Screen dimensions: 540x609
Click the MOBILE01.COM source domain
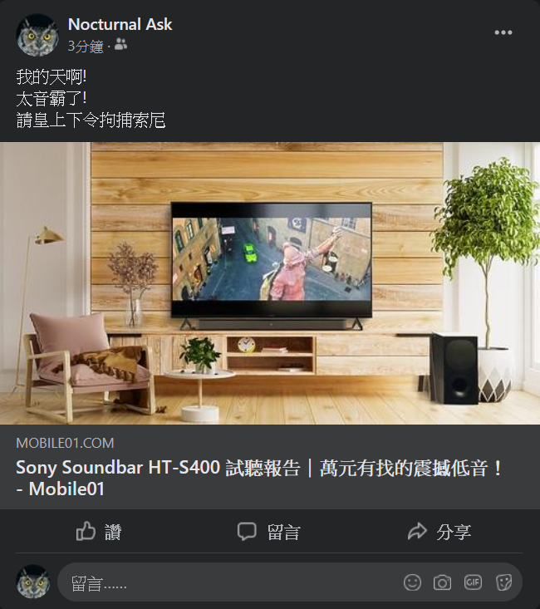[x=65, y=443]
